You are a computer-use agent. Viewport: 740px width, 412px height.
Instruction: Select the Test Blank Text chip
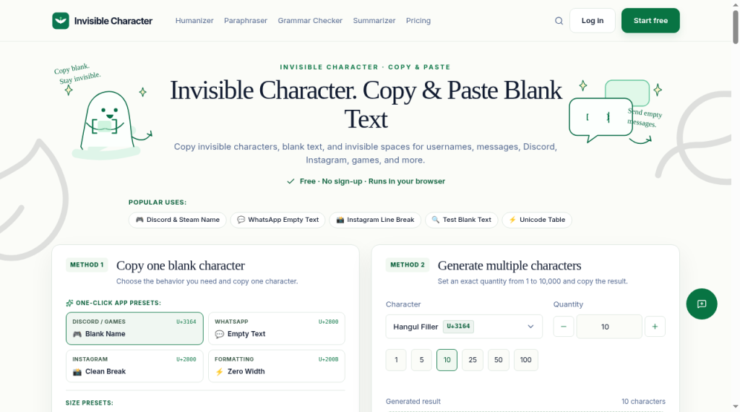462,220
